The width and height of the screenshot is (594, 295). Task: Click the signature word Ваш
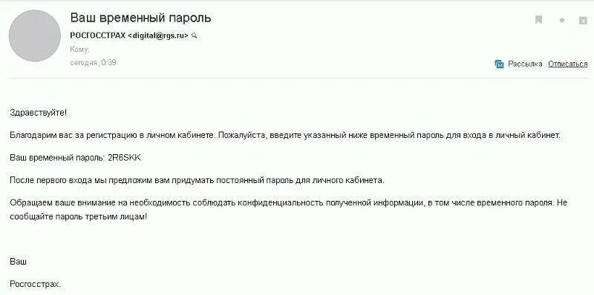[18, 262]
